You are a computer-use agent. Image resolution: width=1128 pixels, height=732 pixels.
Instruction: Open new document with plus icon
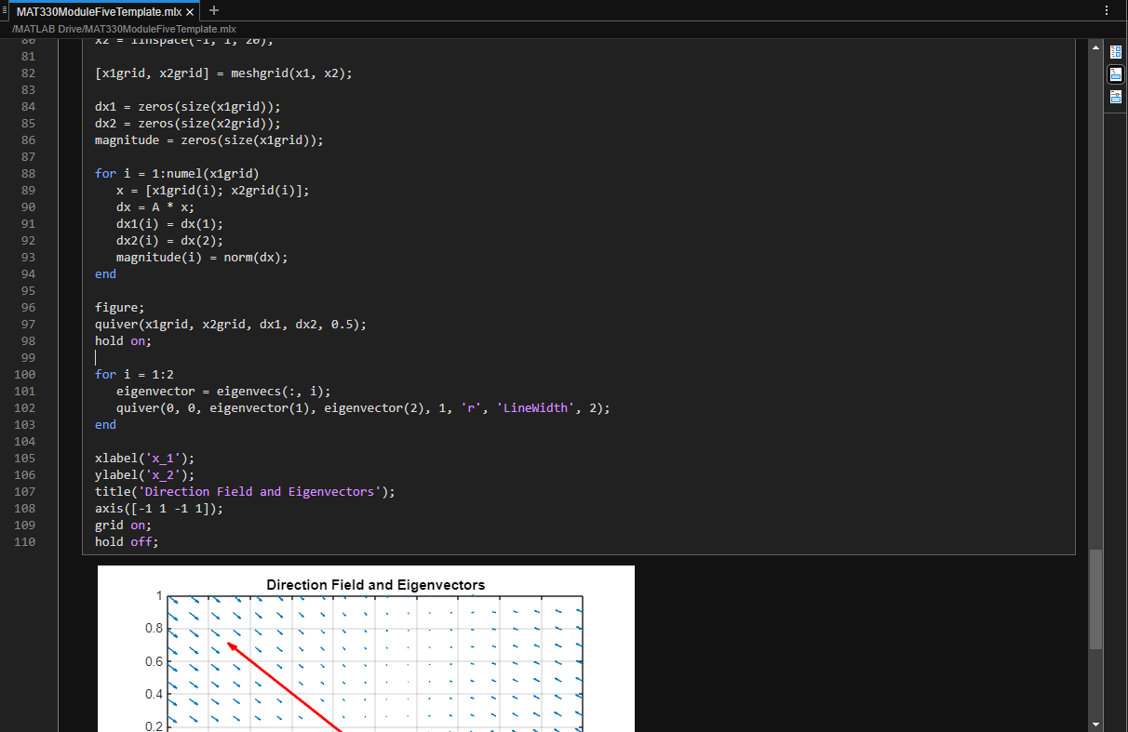point(214,10)
